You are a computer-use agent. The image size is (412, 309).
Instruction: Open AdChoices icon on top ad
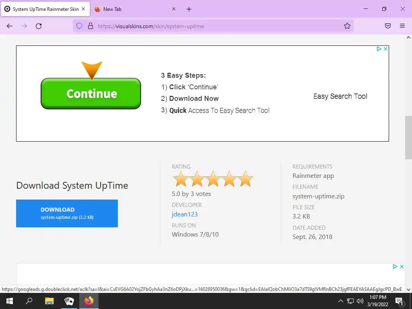pos(379,49)
